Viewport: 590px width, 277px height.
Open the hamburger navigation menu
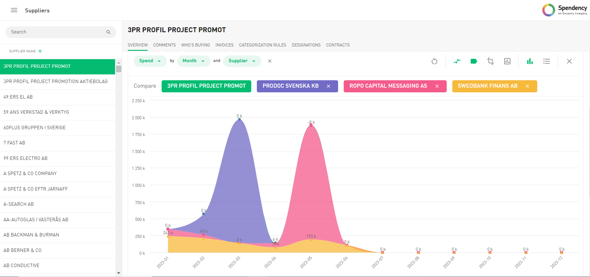point(14,10)
